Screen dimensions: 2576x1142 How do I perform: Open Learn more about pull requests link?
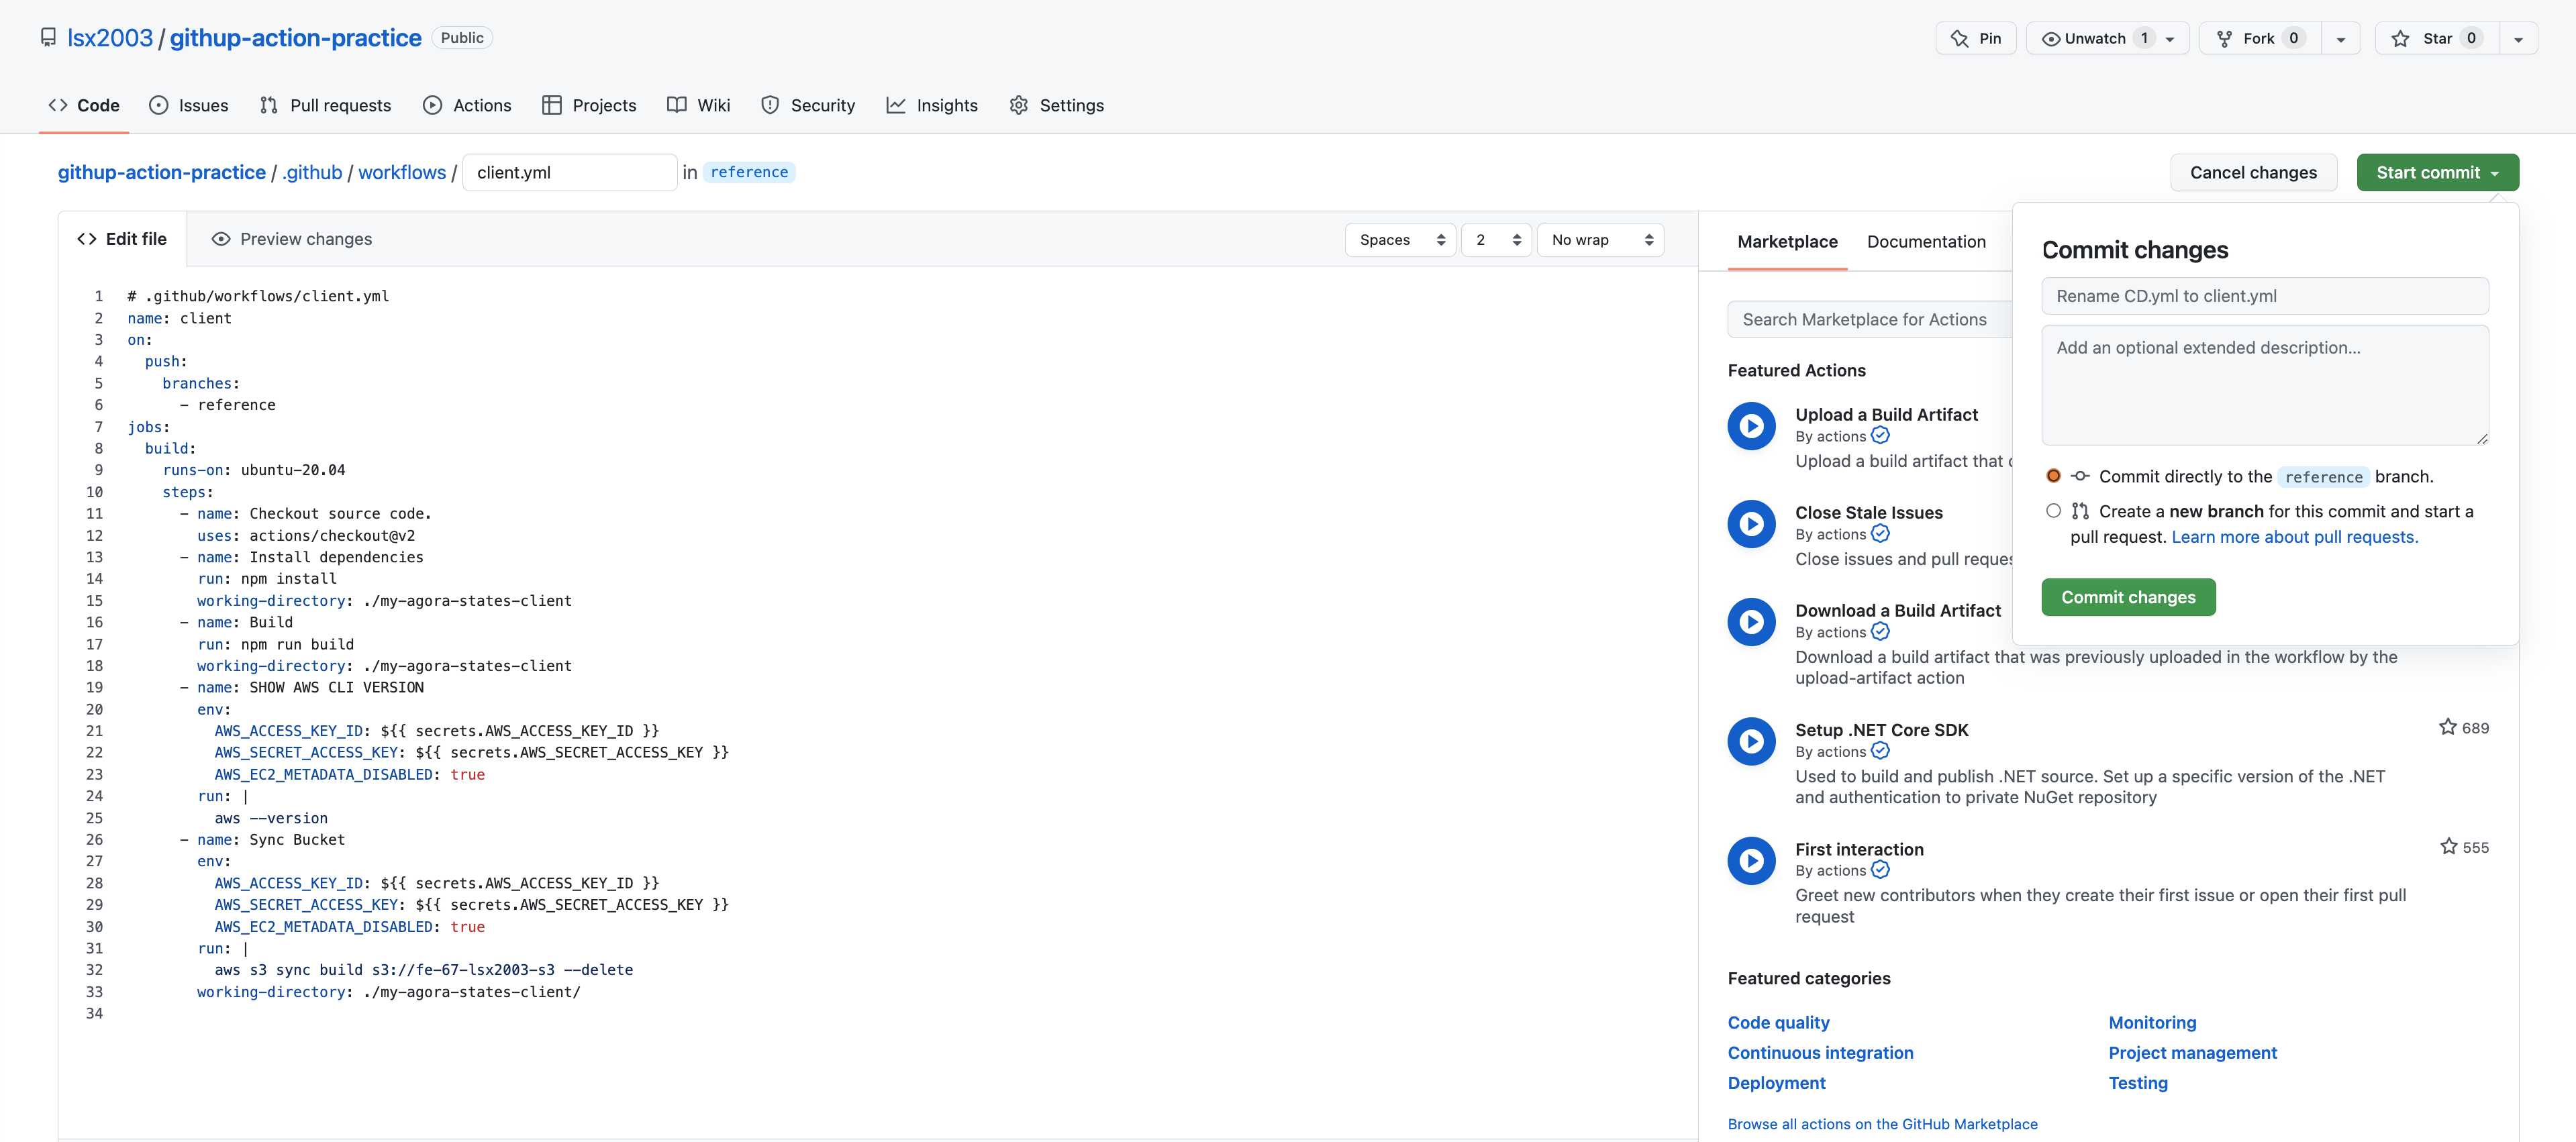click(x=2294, y=537)
